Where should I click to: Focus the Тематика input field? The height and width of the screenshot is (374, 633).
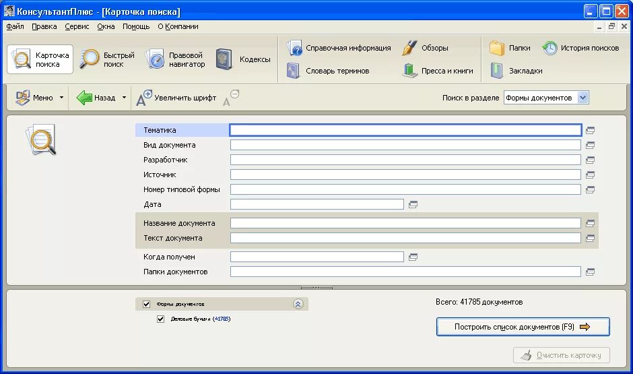[405, 130]
